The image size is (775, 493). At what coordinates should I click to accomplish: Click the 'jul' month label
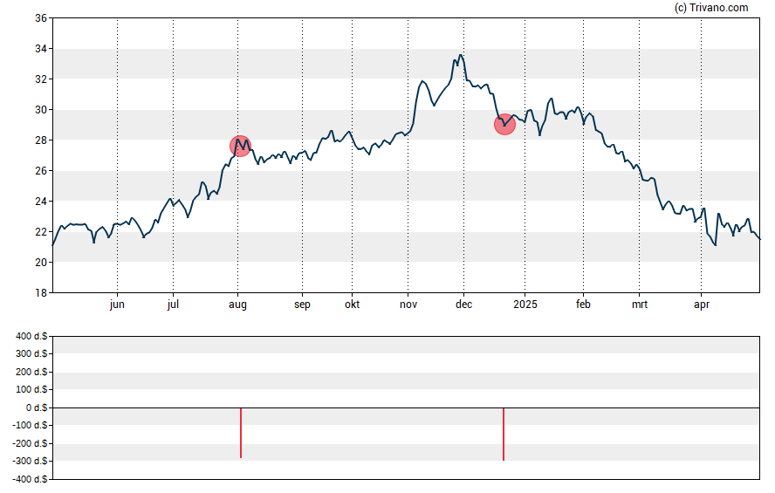(173, 305)
